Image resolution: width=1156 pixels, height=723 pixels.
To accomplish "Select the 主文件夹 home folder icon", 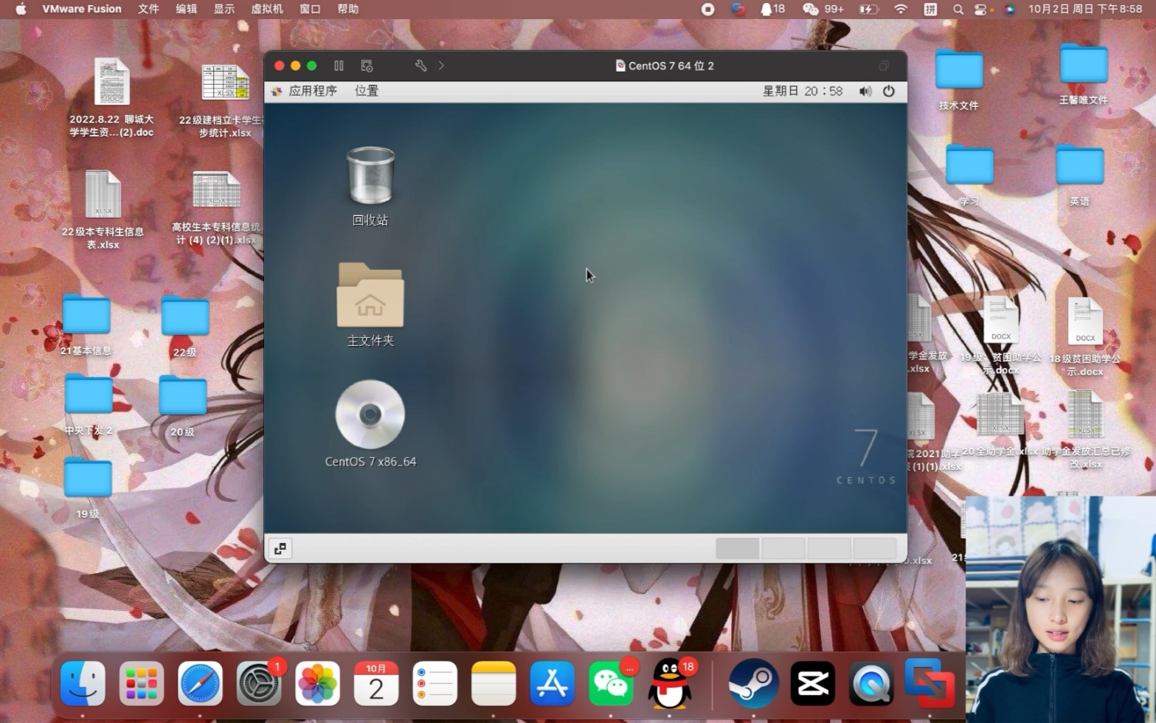I will 370,304.
